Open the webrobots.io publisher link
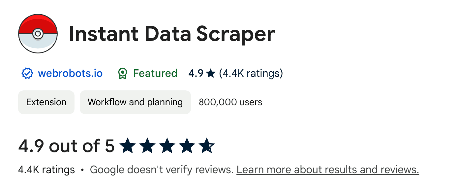 tap(70, 73)
